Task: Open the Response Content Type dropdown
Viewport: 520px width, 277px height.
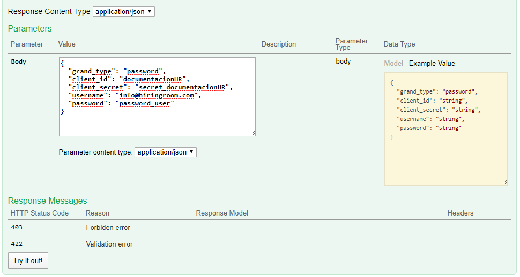Action: [123, 11]
